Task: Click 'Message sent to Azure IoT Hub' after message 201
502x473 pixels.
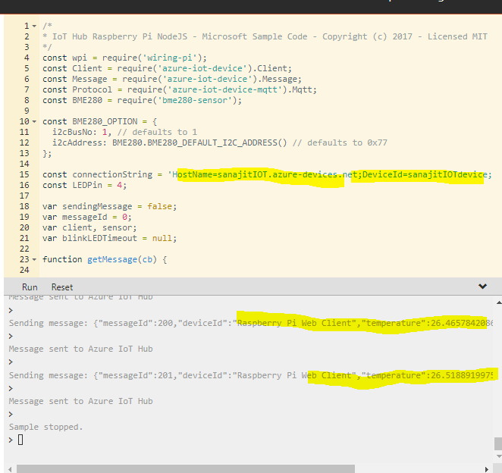Action: click(x=80, y=401)
